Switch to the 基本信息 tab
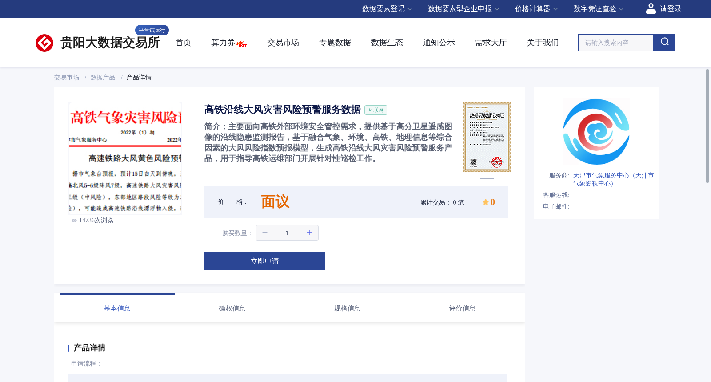 pyautogui.click(x=117, y=308)
